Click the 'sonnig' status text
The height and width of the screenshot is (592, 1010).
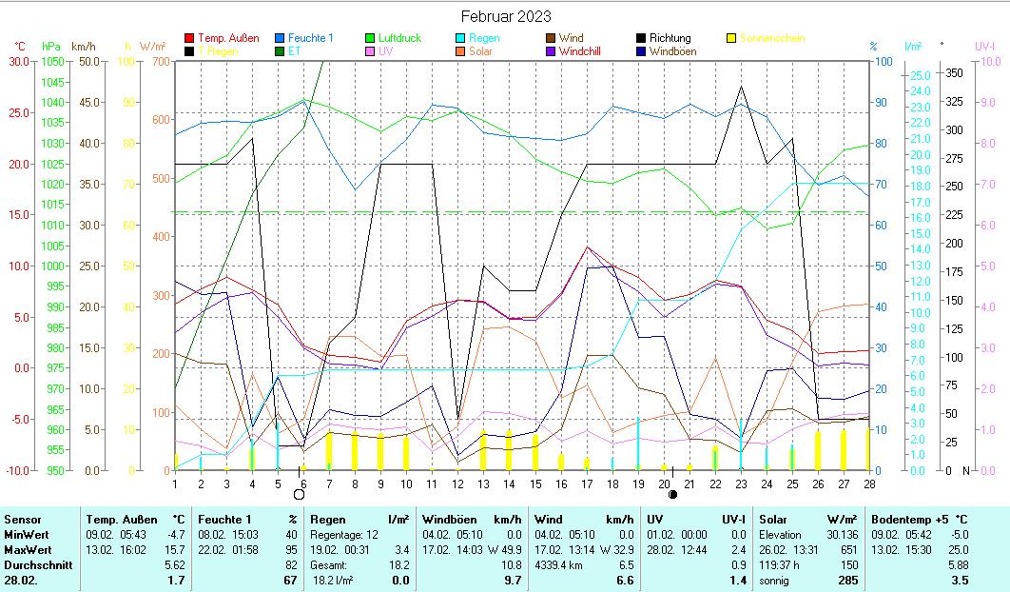tap(773, 581)
